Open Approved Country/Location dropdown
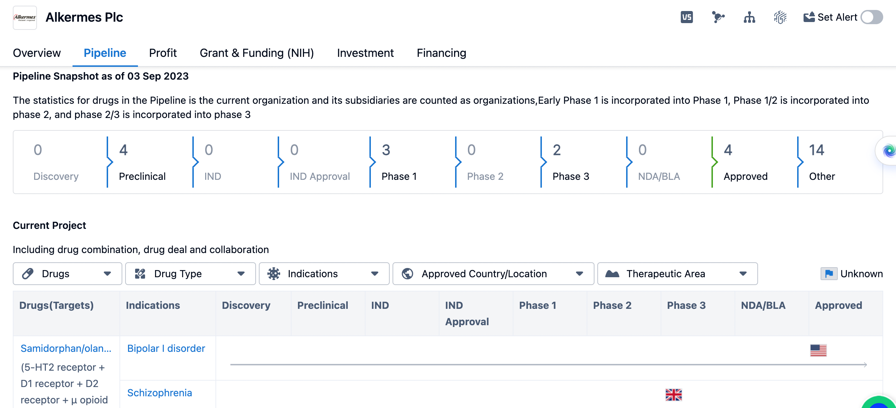This screenshot has height=408, width=896. [493, 274]
